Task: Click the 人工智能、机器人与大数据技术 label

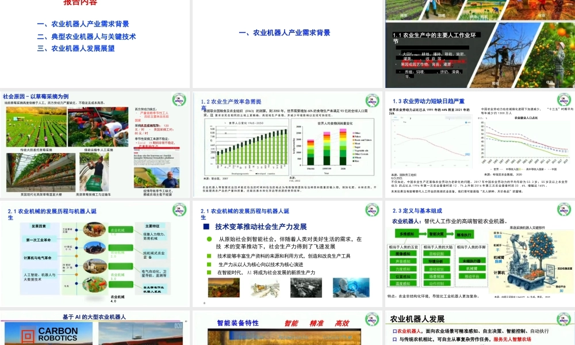Action: tap(39, 277)
